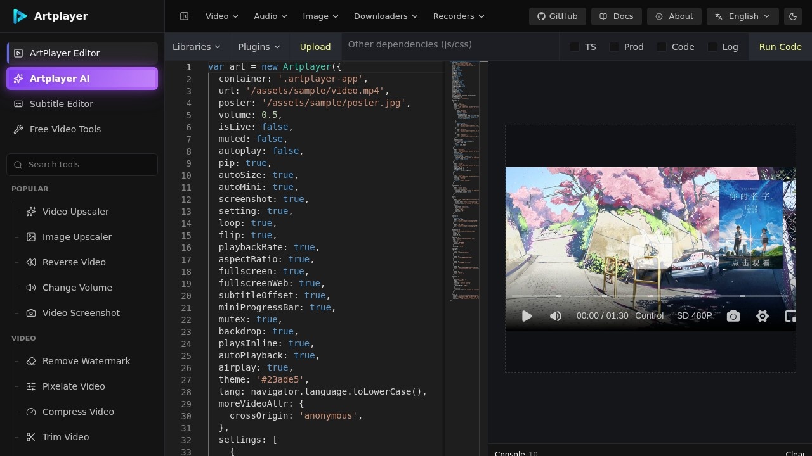Click the Run Code button
Viewport: 812px width, 456px height.
780,47
